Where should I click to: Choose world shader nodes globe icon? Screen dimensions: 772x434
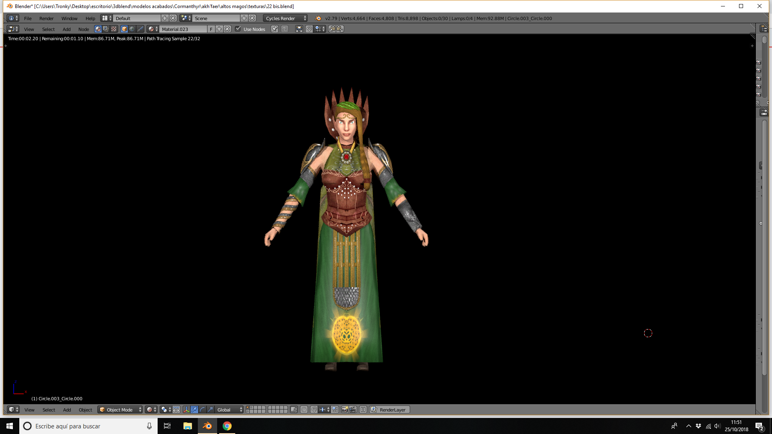pos(132,29)
